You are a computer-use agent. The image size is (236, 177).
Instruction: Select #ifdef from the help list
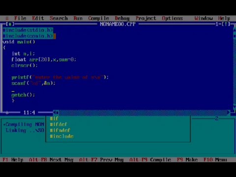(x=59, y=124)
